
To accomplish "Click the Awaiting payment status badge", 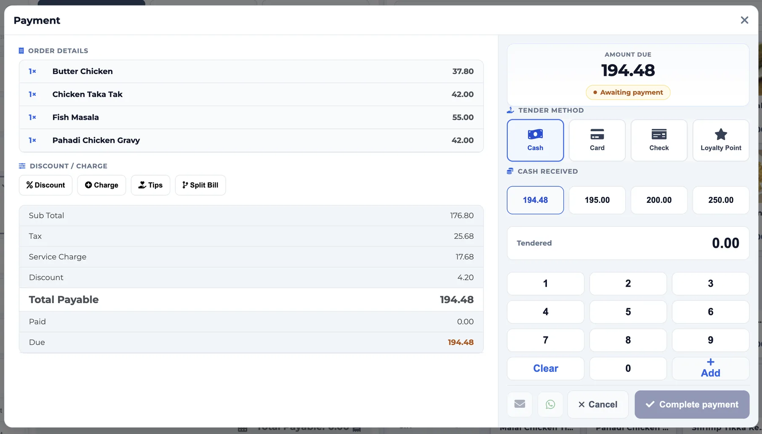I will pos(628,92).
